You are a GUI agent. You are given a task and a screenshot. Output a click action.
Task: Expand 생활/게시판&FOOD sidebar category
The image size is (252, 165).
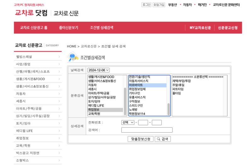point(38,79)
